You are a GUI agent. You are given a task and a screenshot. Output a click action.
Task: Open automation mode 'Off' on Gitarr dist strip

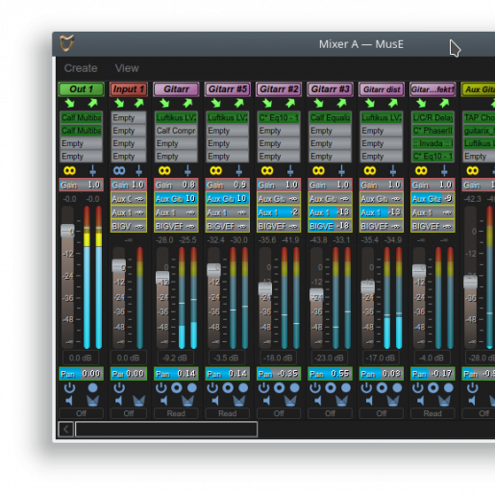point(382,413)
